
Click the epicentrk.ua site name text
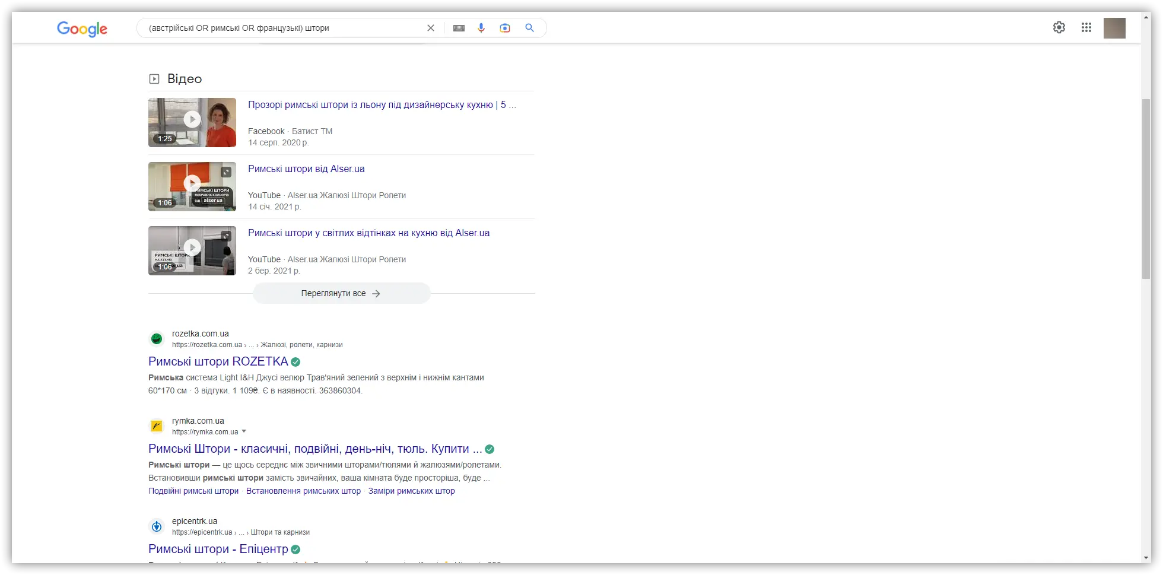pyautogui.click(x=195, y=521)
